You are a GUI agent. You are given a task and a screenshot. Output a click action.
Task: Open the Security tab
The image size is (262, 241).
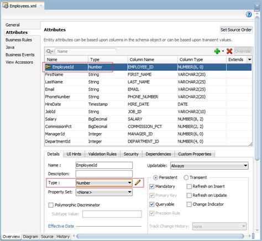131,154
